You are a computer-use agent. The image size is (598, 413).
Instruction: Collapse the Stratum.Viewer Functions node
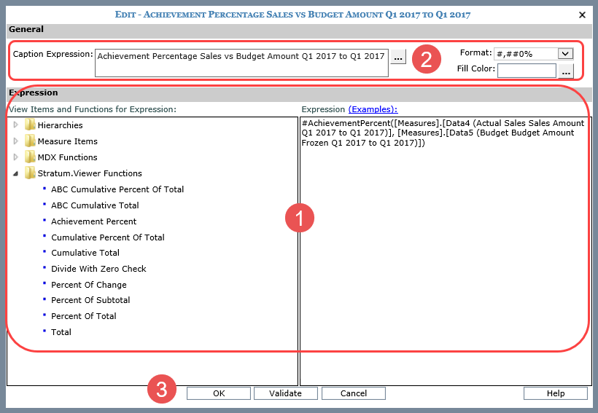point(16,173)
